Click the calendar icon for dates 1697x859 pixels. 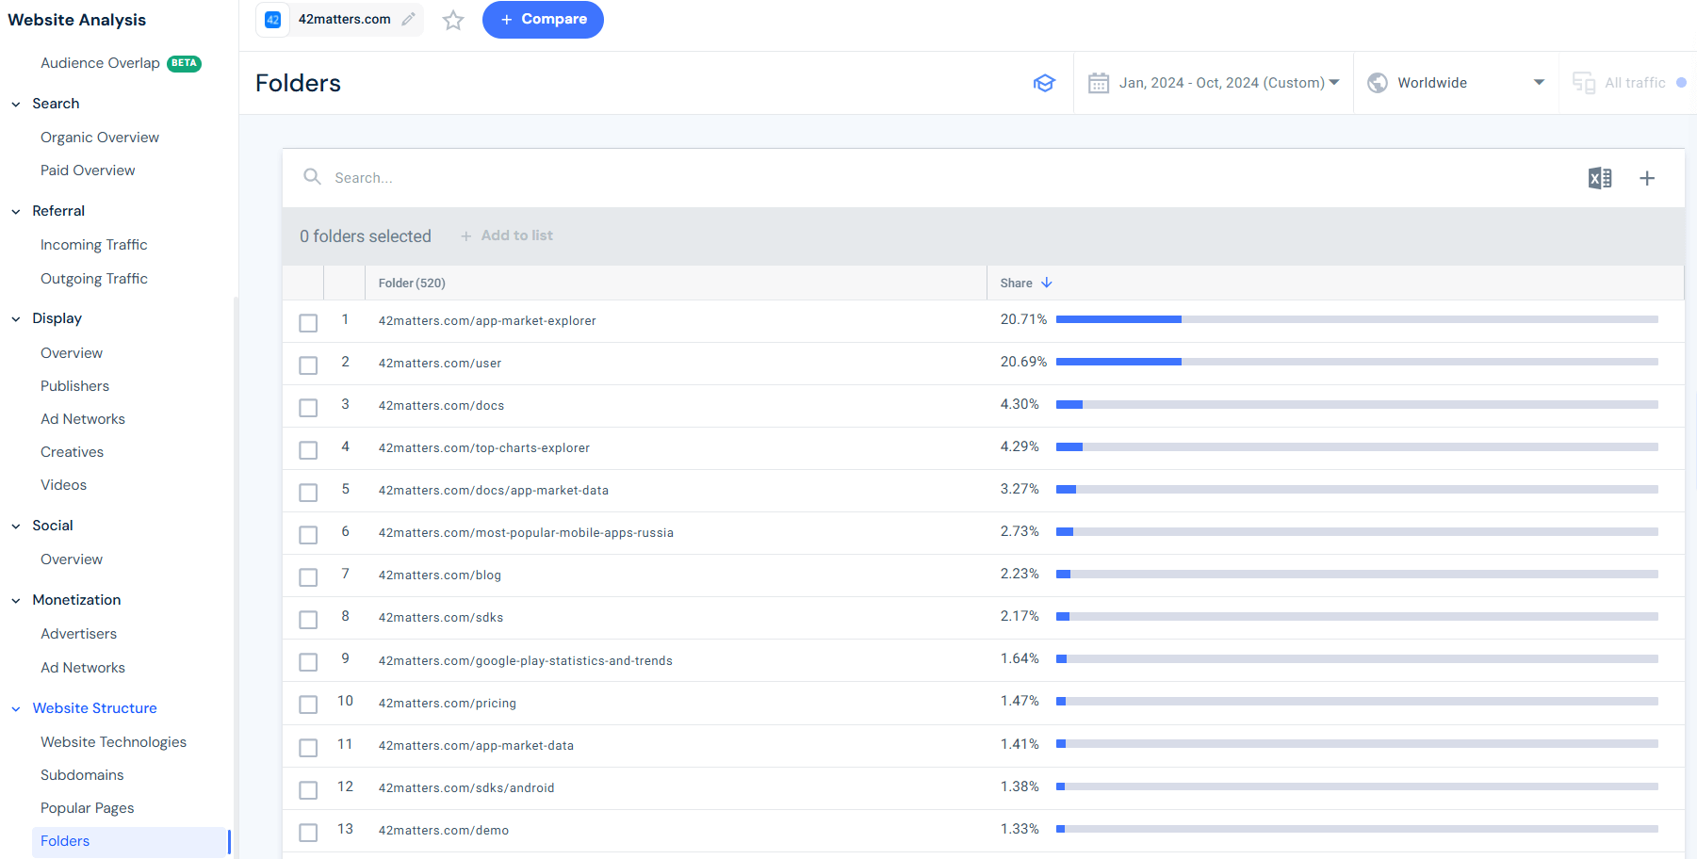coord(1099,83)
